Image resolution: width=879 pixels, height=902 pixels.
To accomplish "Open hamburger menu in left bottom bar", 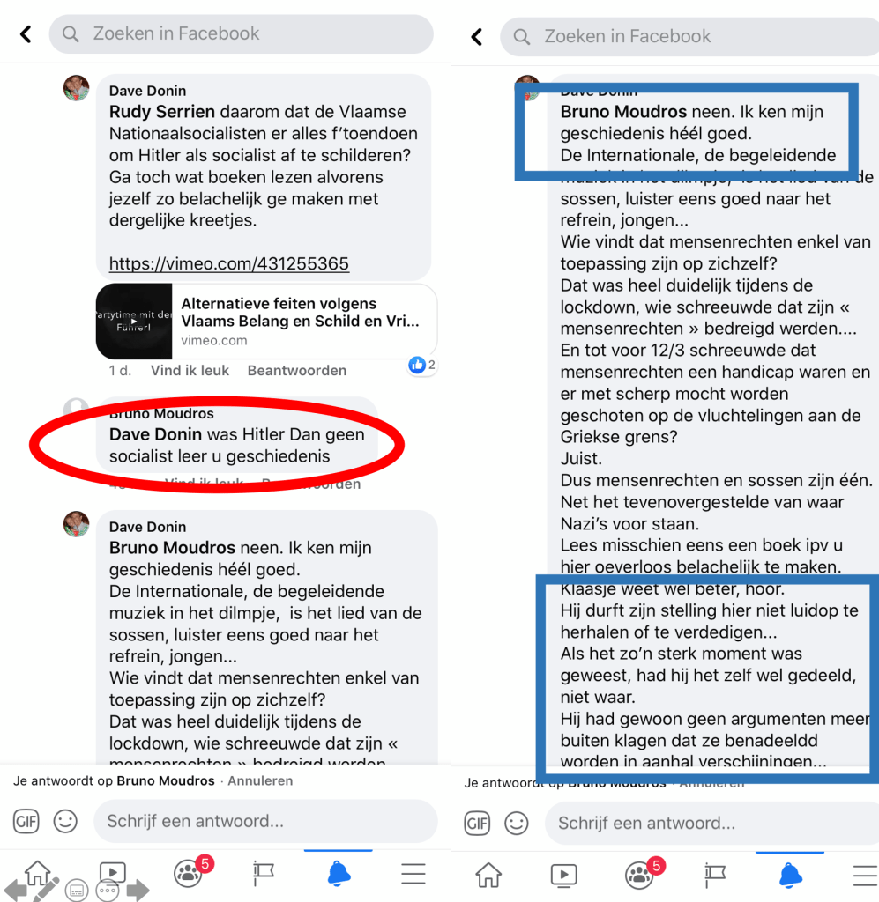I will [x=413, y=874].
